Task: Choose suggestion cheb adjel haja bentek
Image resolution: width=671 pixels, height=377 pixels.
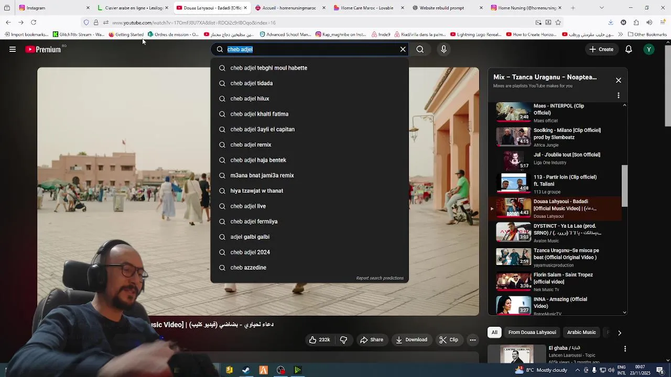Action: tap(309, 160)
